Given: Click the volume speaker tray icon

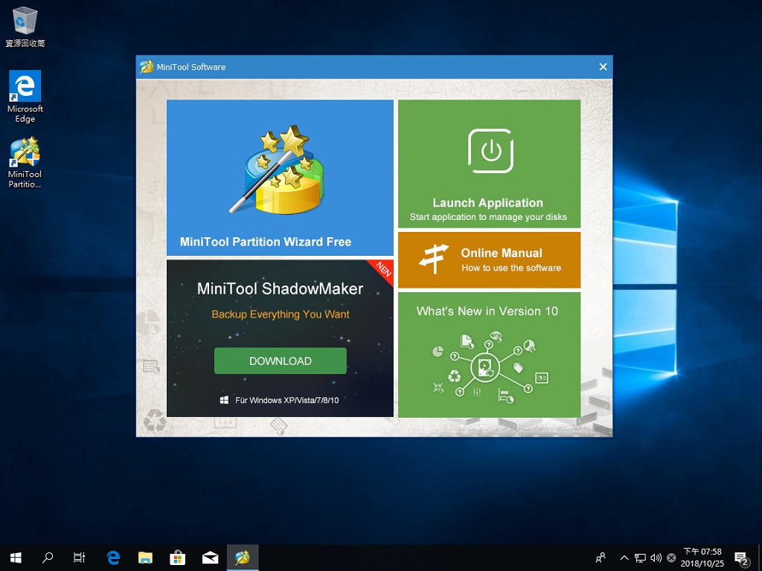Looking at the screenshot, I should coord(656,558).
